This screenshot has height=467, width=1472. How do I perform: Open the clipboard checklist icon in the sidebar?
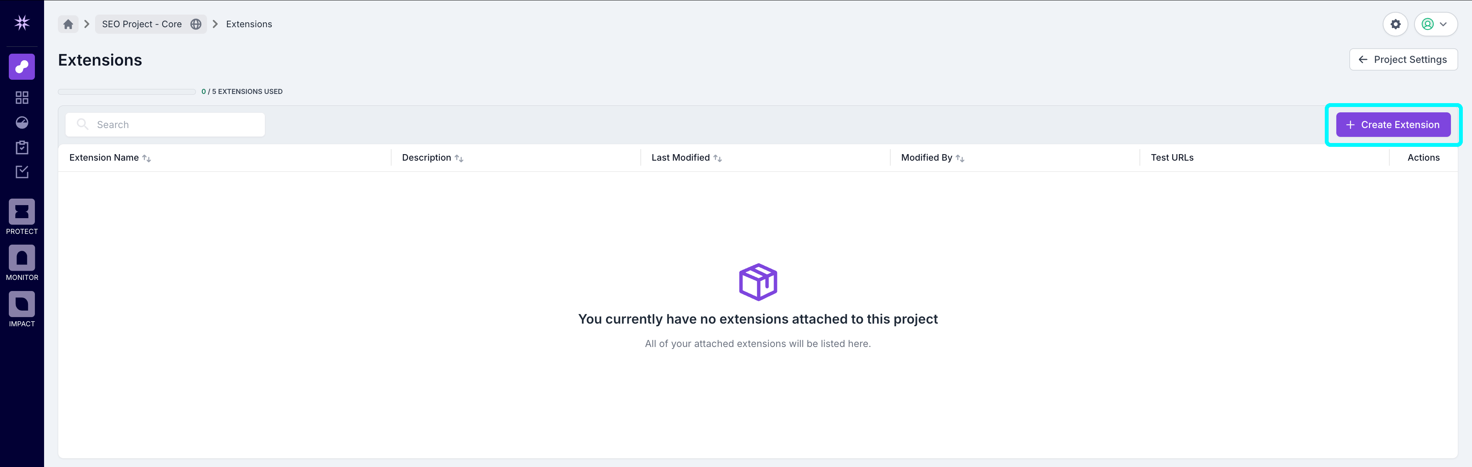22,148
